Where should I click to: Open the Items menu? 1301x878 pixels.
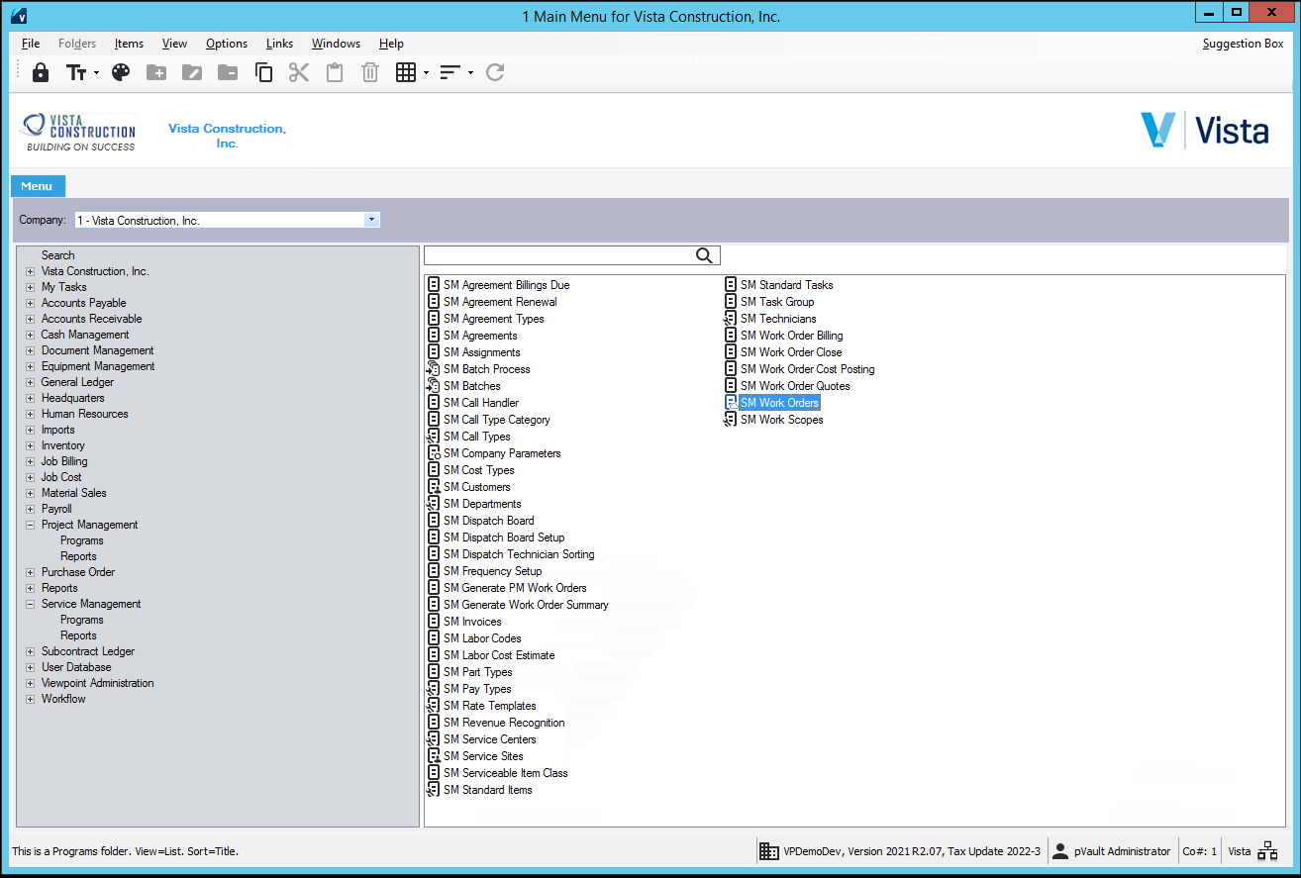pyautogui.click(x=129, y=44)
